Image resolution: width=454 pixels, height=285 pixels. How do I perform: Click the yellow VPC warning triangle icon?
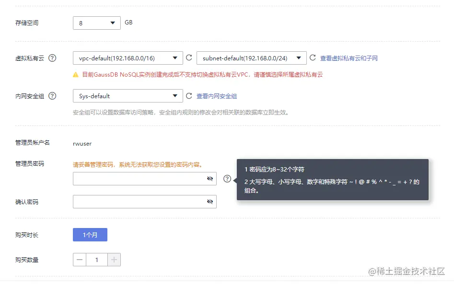[76, 75]
